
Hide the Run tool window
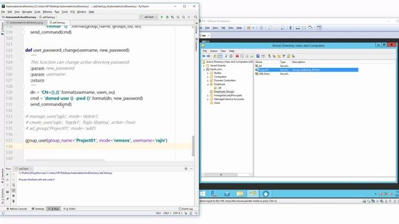pyautogui.click(x=191, y=169)
